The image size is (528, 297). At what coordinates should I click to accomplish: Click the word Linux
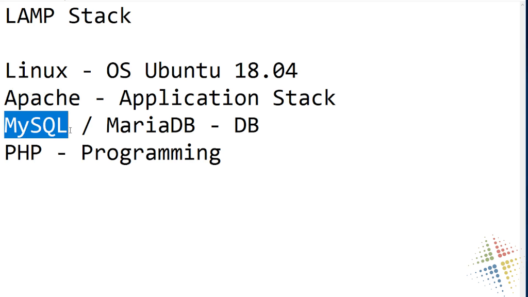click(36, 71)
